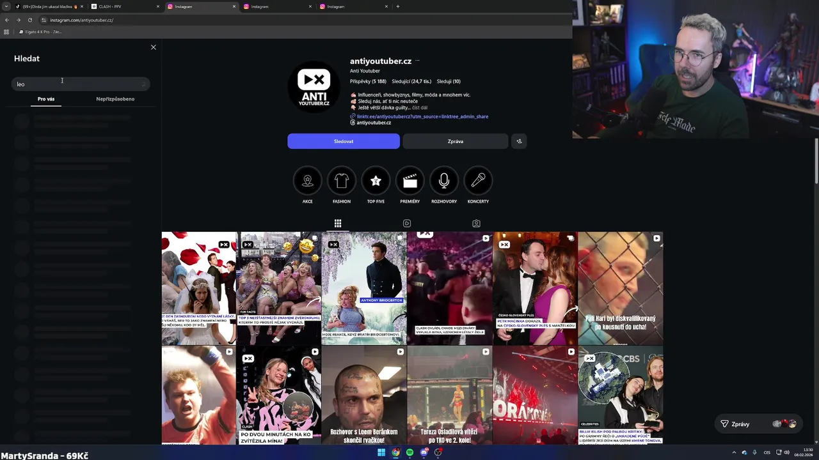Open the red concert stage reel post
Viewport: 819px width, 460px height.
535,395
